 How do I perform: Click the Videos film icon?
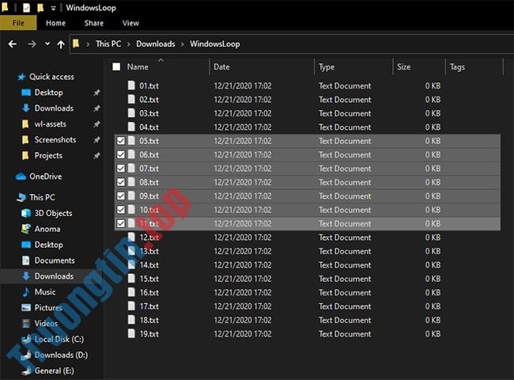(26, 323)
